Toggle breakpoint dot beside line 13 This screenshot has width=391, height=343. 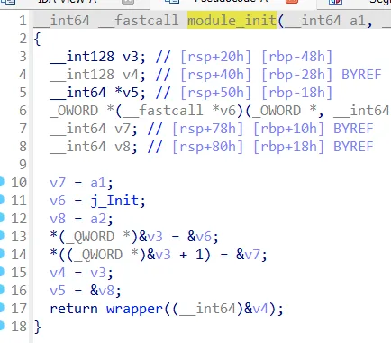[2, 236]
